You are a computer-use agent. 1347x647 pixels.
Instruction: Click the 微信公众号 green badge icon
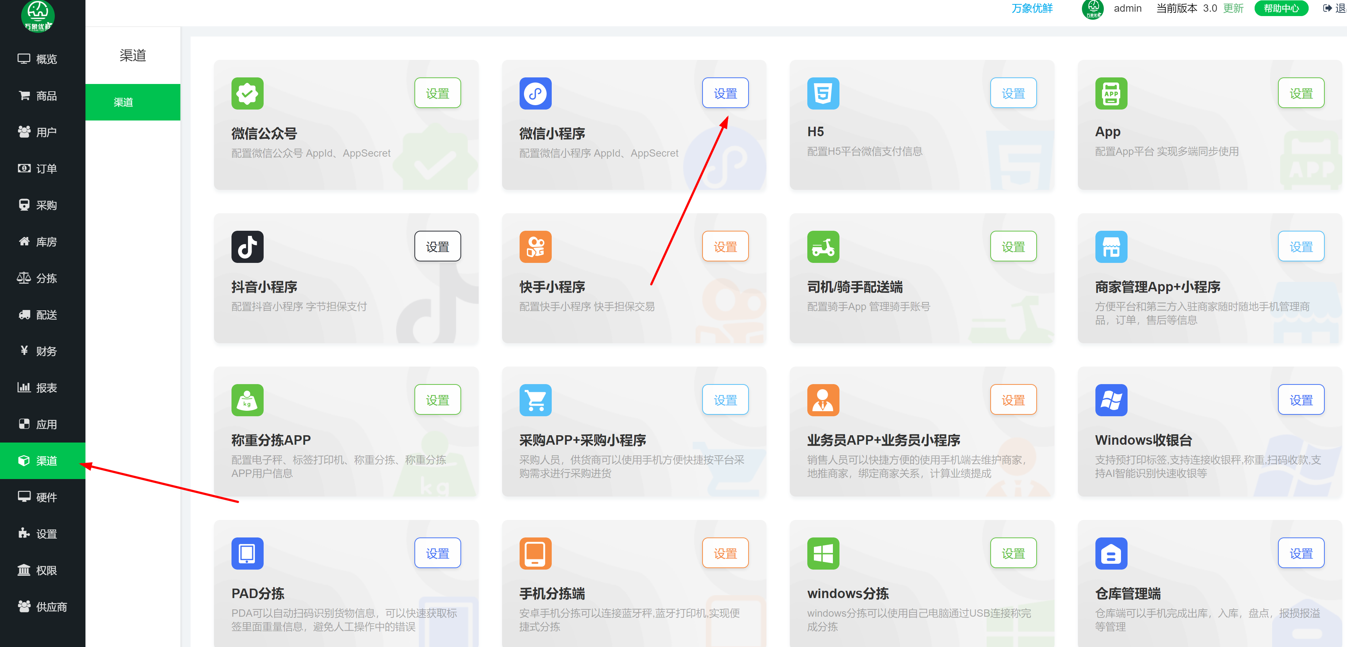tap(247, 93)
